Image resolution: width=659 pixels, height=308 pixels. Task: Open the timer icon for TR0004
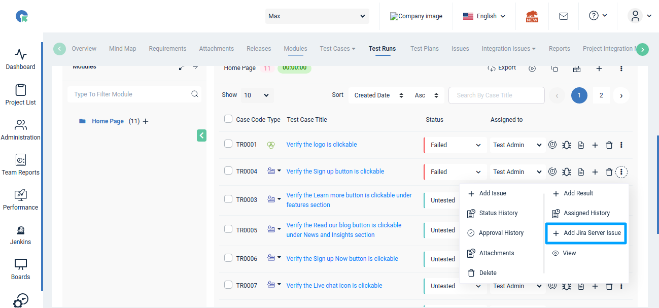click(x=552, y=172)
